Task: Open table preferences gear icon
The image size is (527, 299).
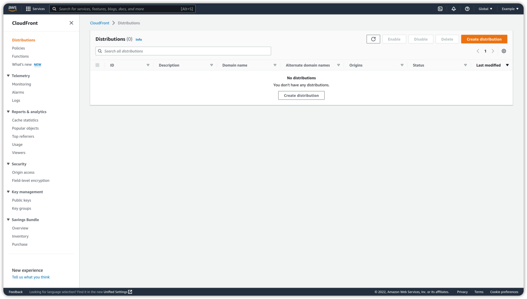Action: (504, 51)
